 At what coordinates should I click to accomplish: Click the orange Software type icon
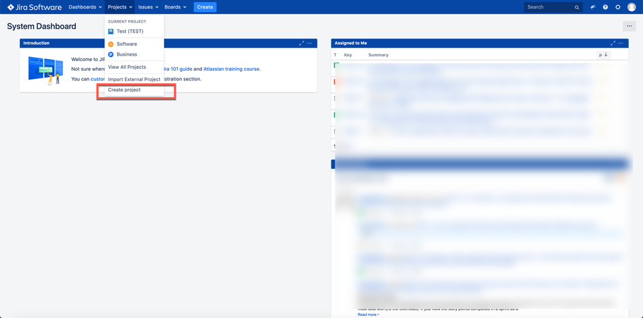tap(111, 44)
